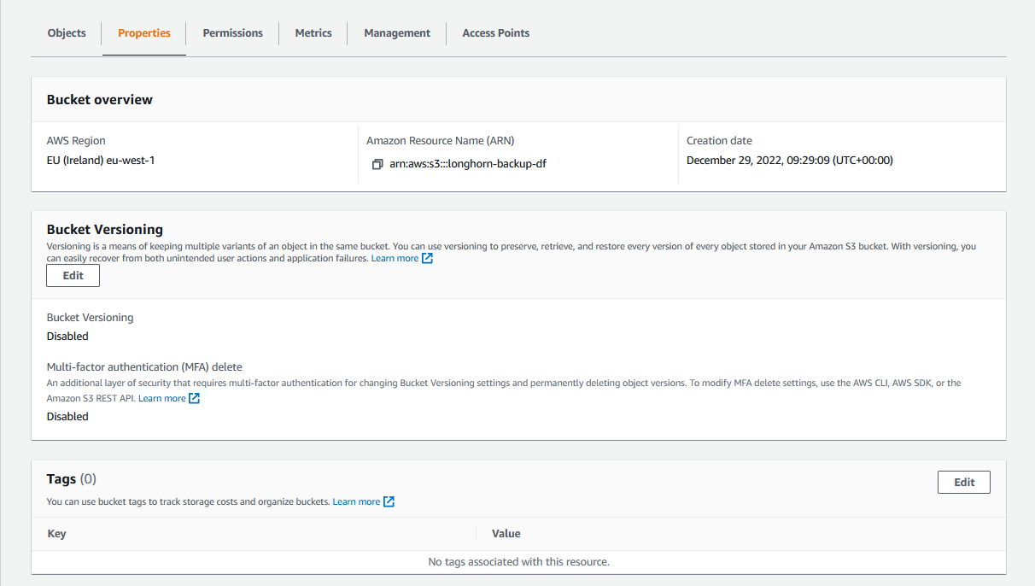The height and width of the screenshot is (586, 1035).
Task: Click the AWS Region label
Action: (76, 141)
